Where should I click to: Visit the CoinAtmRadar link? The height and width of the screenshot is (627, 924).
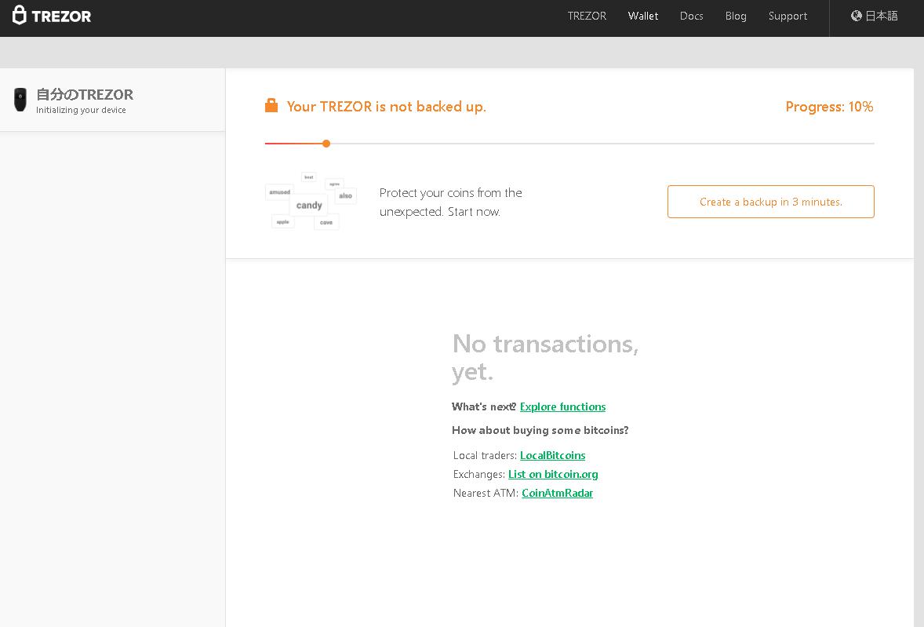[557, 493]
